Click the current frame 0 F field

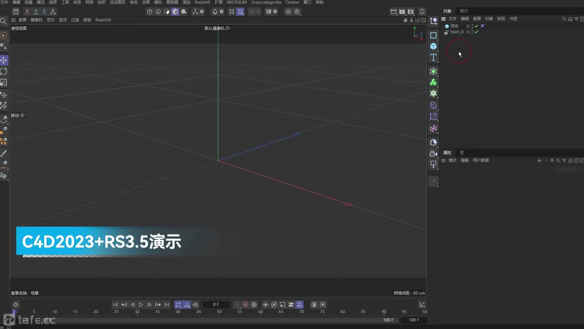(x=216, y=305)
